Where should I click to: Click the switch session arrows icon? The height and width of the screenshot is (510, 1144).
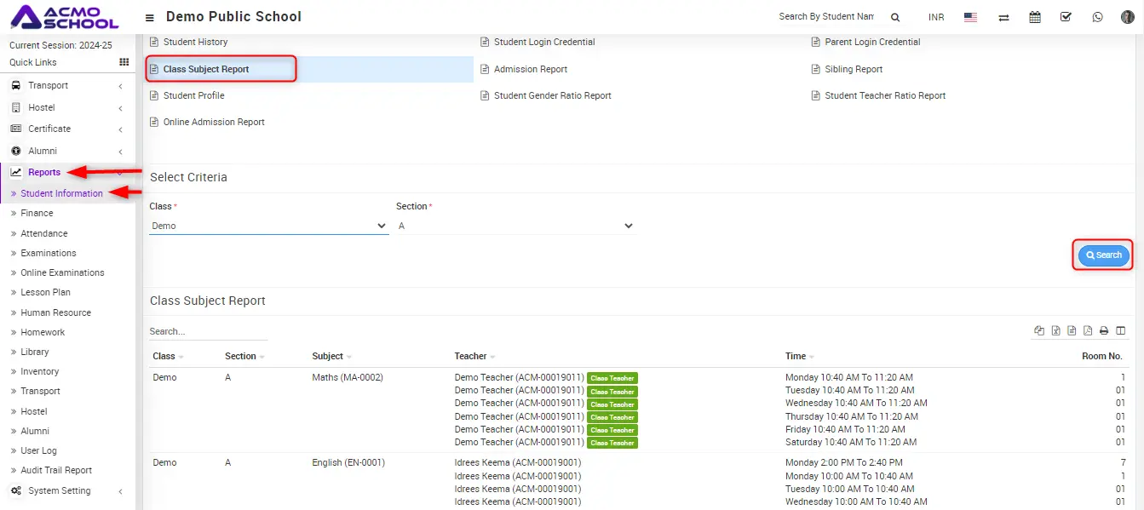[x=1003, y=17]
